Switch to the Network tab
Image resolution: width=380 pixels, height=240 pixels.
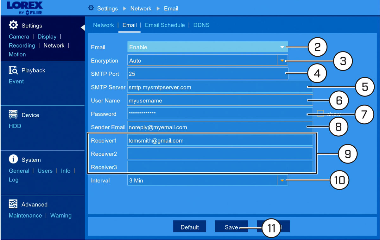(104, 25)
